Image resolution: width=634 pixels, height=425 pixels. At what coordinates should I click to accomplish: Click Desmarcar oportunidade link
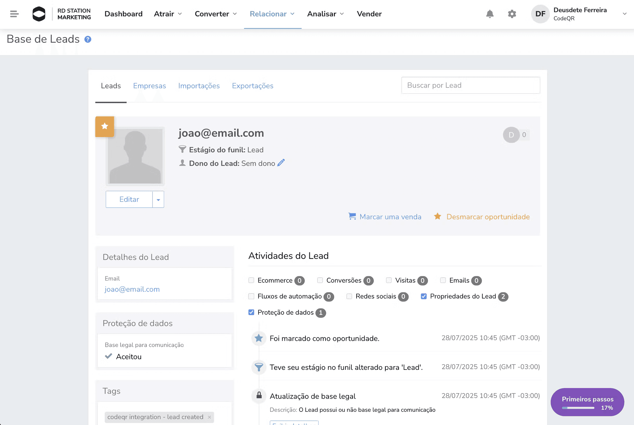tap(488, 217)
